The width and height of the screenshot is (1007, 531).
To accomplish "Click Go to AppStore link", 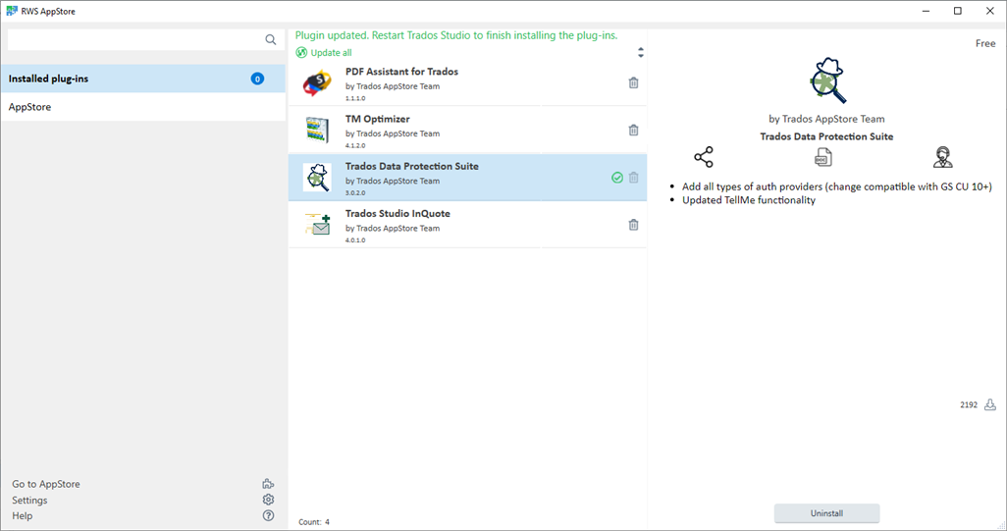I will (46, 484).
